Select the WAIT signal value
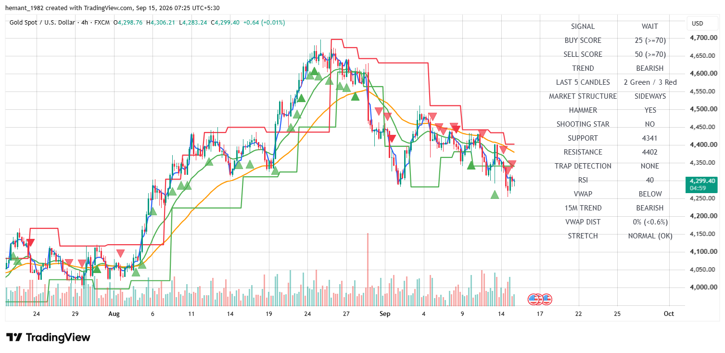The width and height of the screenshot is (725, 353). 650,26
